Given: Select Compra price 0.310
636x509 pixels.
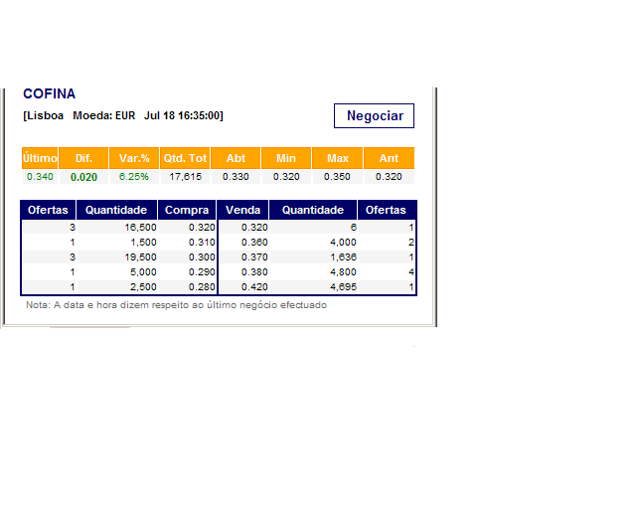Looking at the screenshot, I should point(202,243).
